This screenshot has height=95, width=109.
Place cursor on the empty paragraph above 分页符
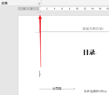(40, 74)
